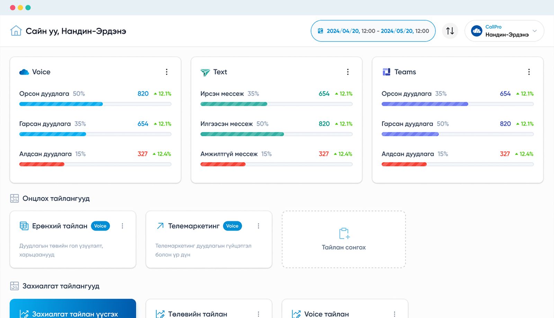
Task: Click the home icon beside the greeting
Action: click(x=16, y=31)
